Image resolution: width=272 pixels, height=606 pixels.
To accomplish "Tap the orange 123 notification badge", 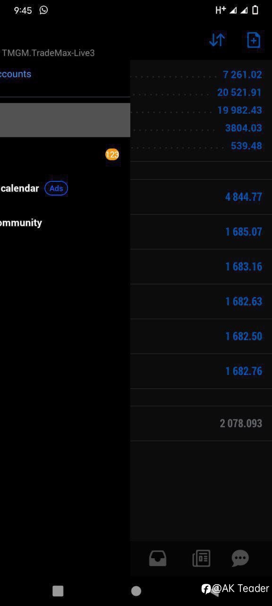I will (112, 154).
